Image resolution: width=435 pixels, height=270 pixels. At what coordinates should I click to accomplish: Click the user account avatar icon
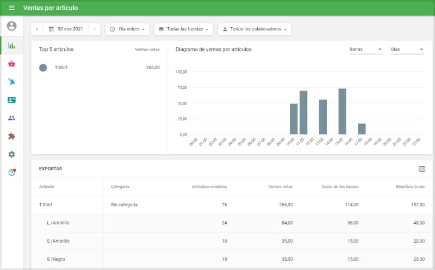[x=11, y=26]
